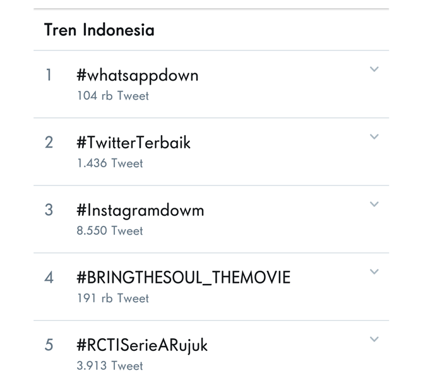Click rank number 3 in the list
The height and width of the screenshot is (385, 423).
[x=49, y=210]
